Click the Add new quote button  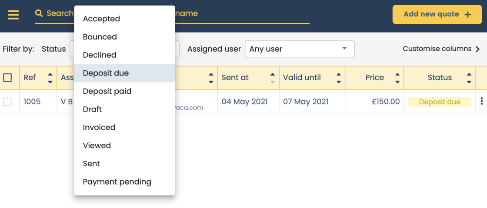pyautogui.click(x=437, y=14)
